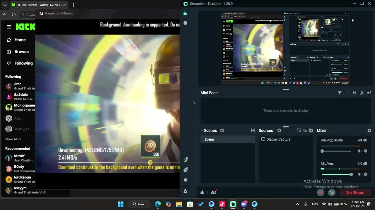
Task: Open the Kick hamburger menu
Action: (9, 27)
